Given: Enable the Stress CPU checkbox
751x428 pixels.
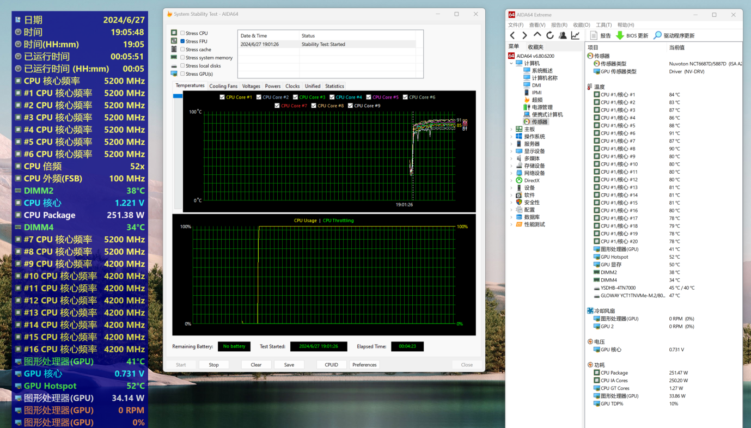Looking at the screenshot, I should click(182, 33).
